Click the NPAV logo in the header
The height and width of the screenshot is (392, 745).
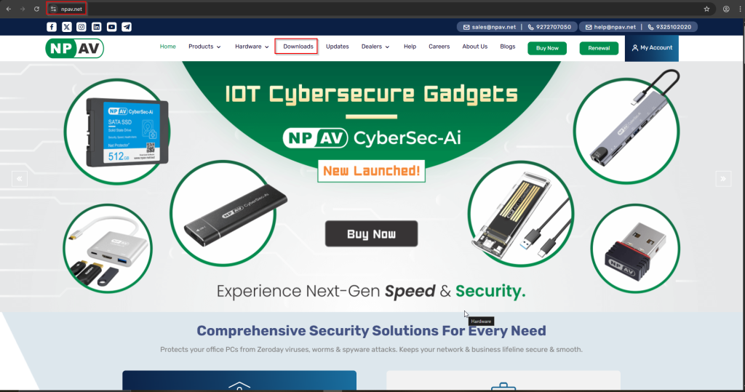tap(75, 48)
